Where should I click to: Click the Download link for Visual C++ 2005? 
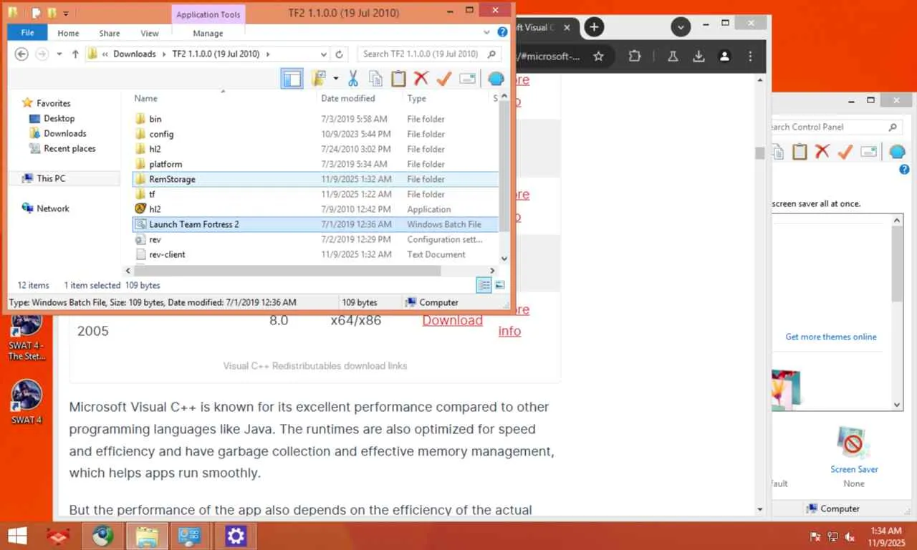[452, 320]
